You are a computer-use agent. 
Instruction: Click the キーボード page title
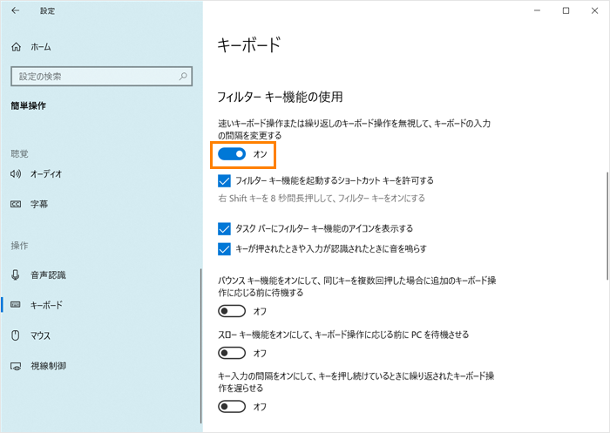coord(249,44)
